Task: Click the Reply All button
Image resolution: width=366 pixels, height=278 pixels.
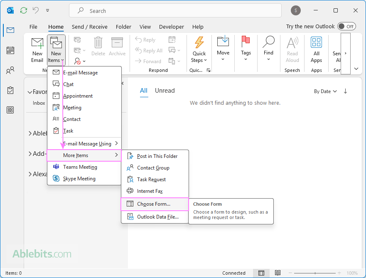Action: [x=149, y=51]
